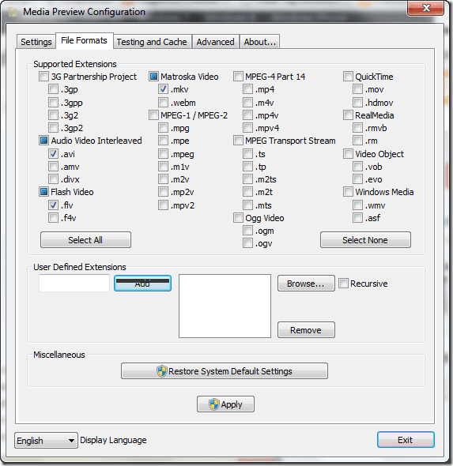The image size is (453, 466).
Task: Enable the Recursive option
Action: tap(343, 284)
